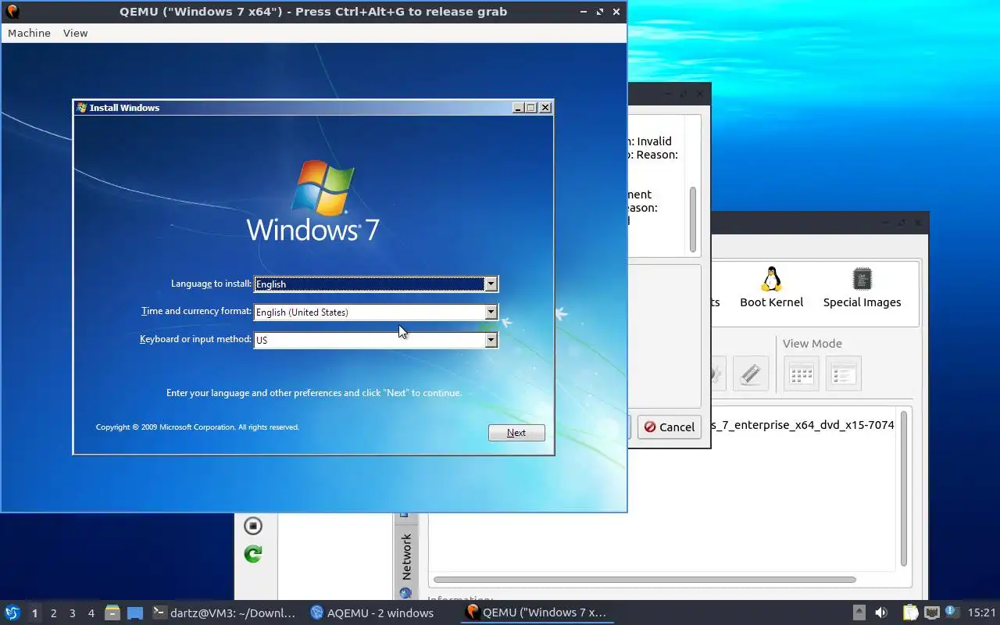
Task: Open Special Images section in AQEMU
Action: [862, 287]
